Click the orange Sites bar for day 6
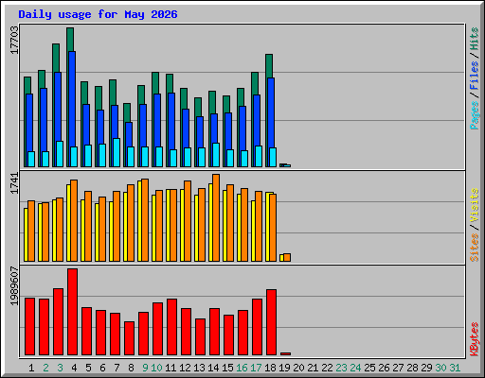The height and width of the screenshot is (378, 485). click(x=102, y=229)
